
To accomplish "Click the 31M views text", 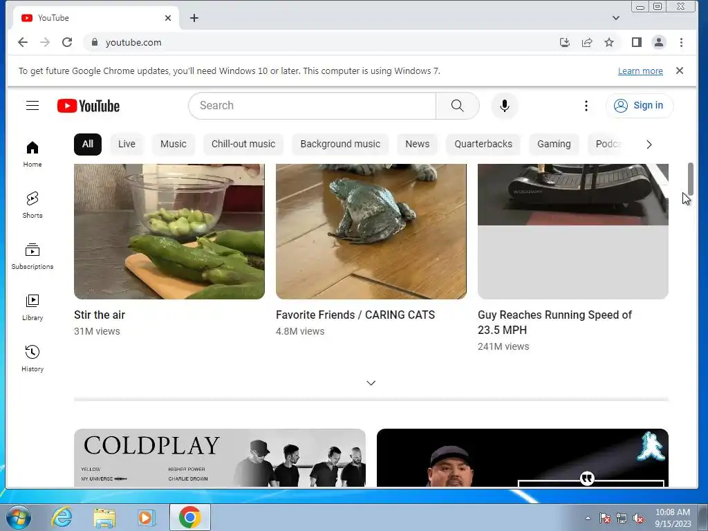I will 97,331.
